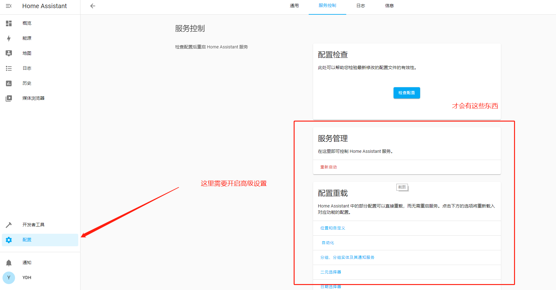Collapse the sidebar with the menu icon

click(9, 6)
